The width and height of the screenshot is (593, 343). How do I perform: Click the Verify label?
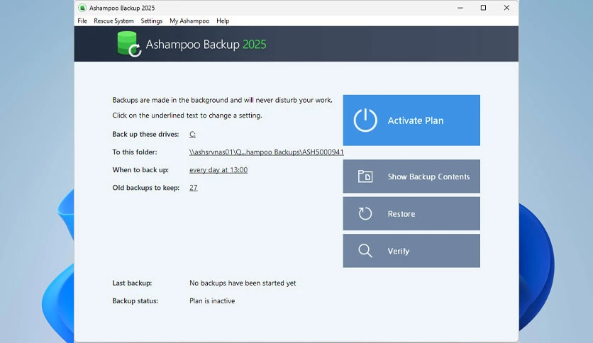click(x=398, y=251)
